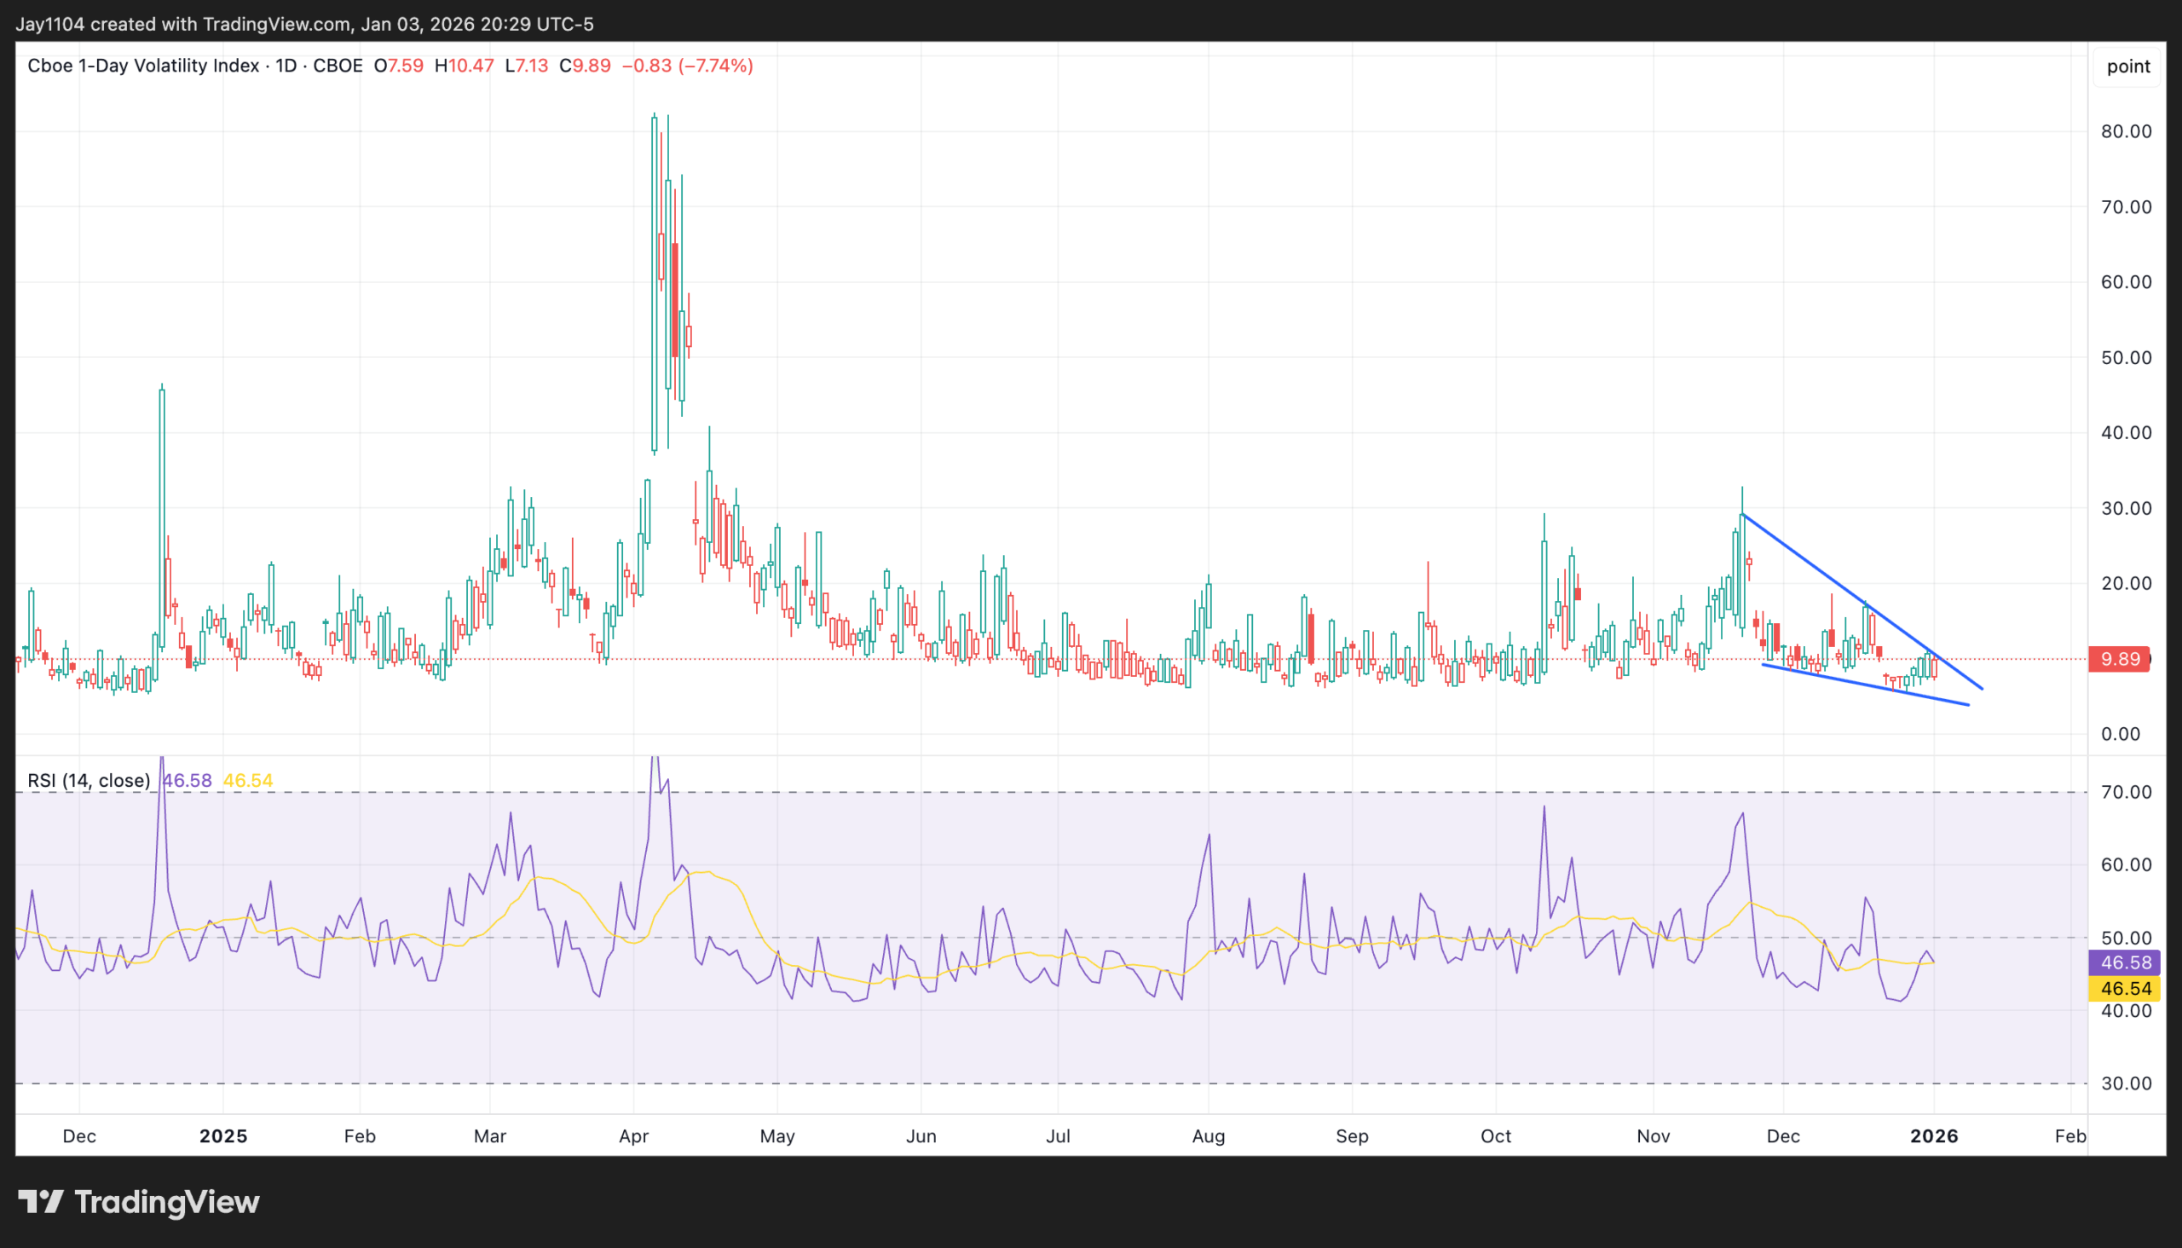
Task: Click the 2026 year label on time axis
Action: pyautogui.click(x=1933, y=1135)
